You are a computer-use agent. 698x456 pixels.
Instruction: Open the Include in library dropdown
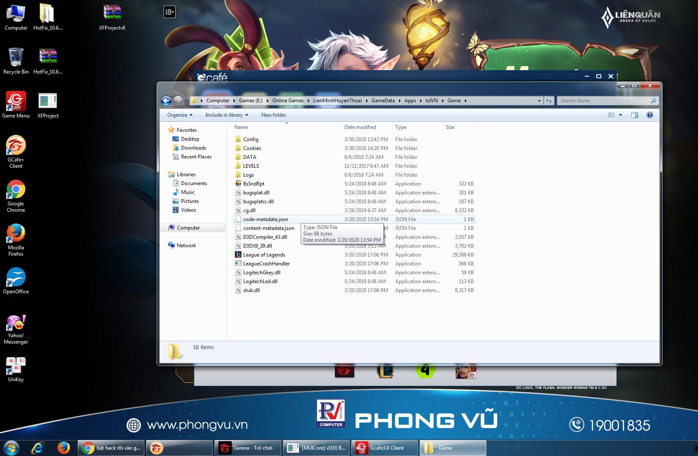pos(227,115)
